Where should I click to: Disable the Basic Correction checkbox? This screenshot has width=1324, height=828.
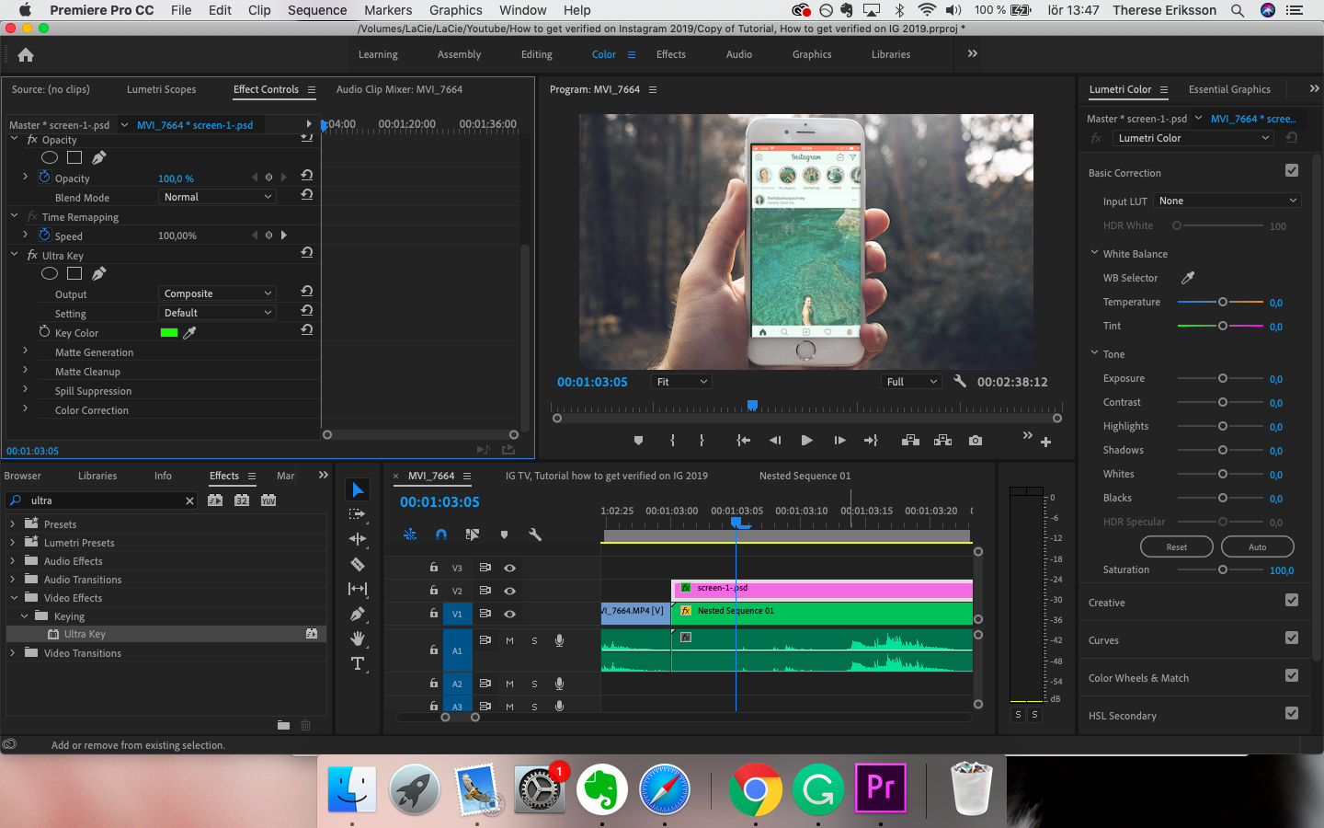[1291, 171]
